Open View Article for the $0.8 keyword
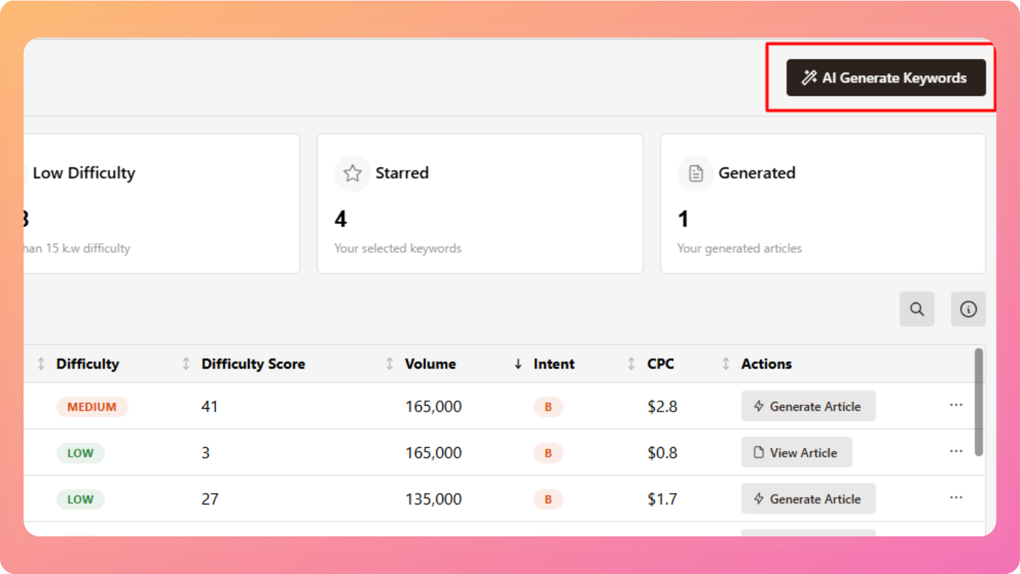The width and height of the screenshot is (1020, 574). [x=796, y=453]
